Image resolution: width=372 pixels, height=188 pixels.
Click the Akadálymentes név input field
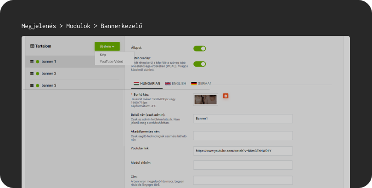(x=242, y=136)
